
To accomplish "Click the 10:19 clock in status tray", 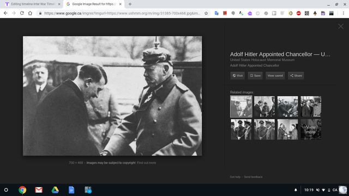I will pyautogui.click(x=309, y=190).
